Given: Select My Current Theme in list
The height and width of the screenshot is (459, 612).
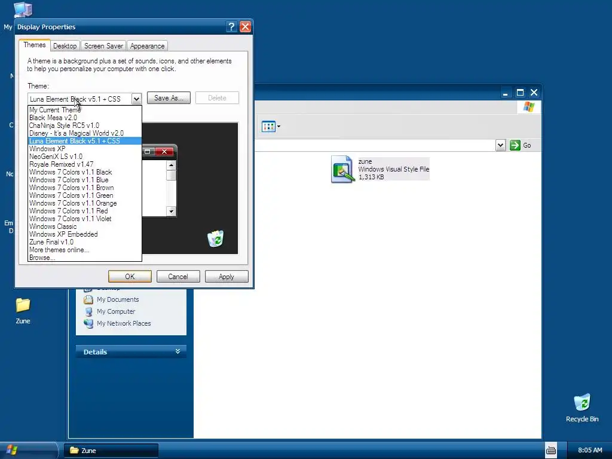Looking at the screenshot, I should tap(85, 110).
